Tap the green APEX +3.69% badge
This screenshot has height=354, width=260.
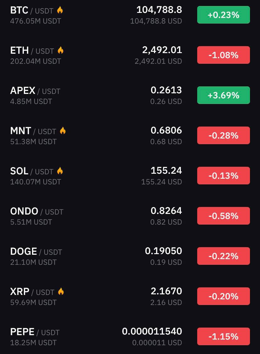coord(223,95)
